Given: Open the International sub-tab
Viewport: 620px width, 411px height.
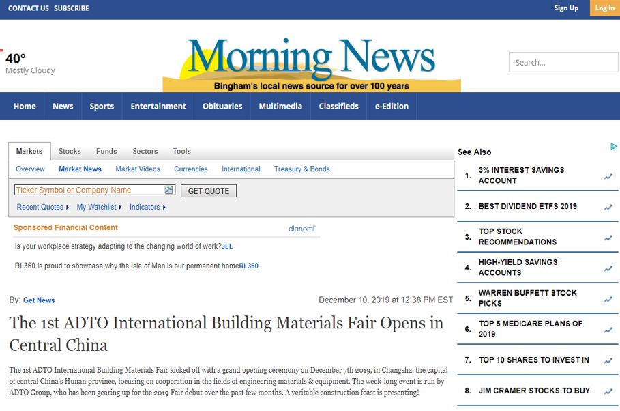Looking at the screenshot, I should pos(241,169).
